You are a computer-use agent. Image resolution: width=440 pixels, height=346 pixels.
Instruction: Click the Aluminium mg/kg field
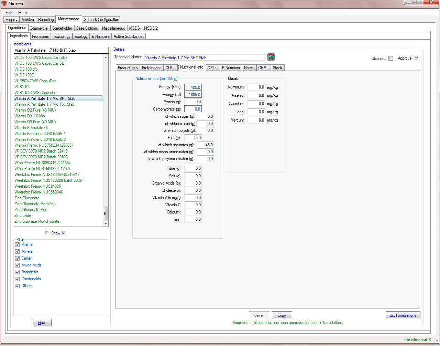click(x=256, y=87)
